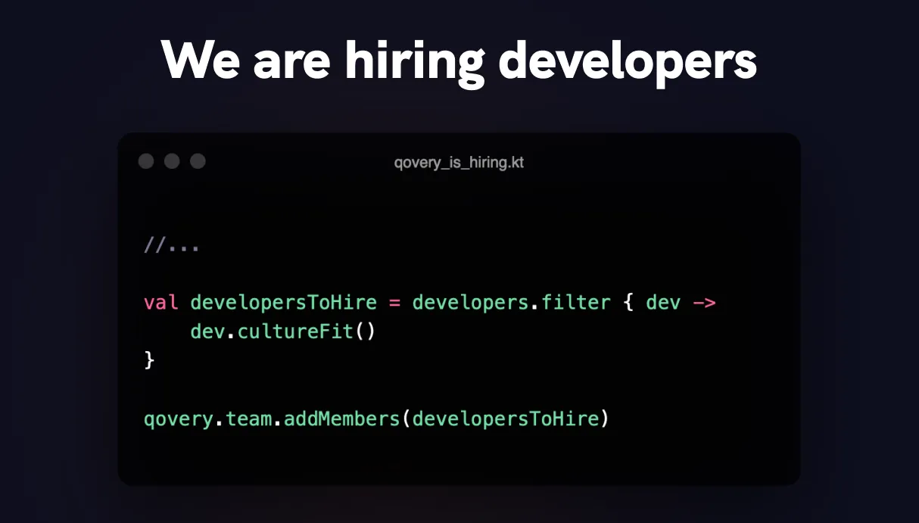Viewport: 919px width, 523px height.
Task: Click "developersToHire" inside addMembers parentheses
Action: point(506,419)
